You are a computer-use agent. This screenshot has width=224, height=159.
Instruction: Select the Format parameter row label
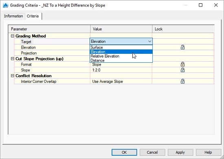click(x=26, y=64)
